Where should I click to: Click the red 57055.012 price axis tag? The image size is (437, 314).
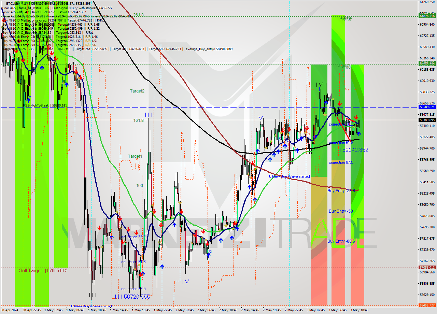coord(427,268)
